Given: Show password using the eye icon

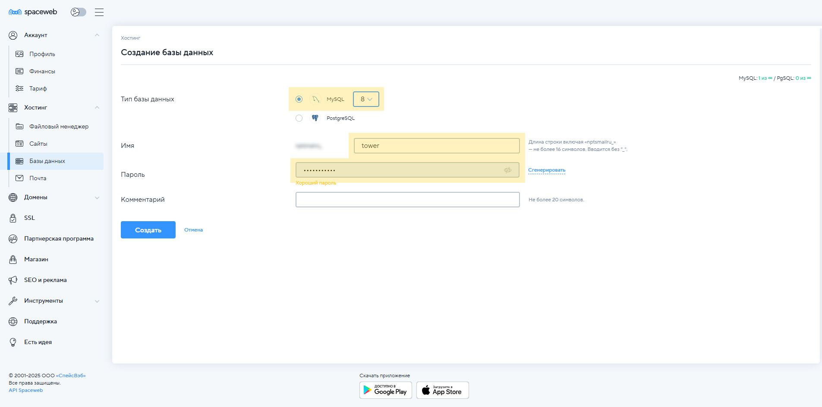Looking at the screenshot, I should pyautogui.click(x=507, y=170).
